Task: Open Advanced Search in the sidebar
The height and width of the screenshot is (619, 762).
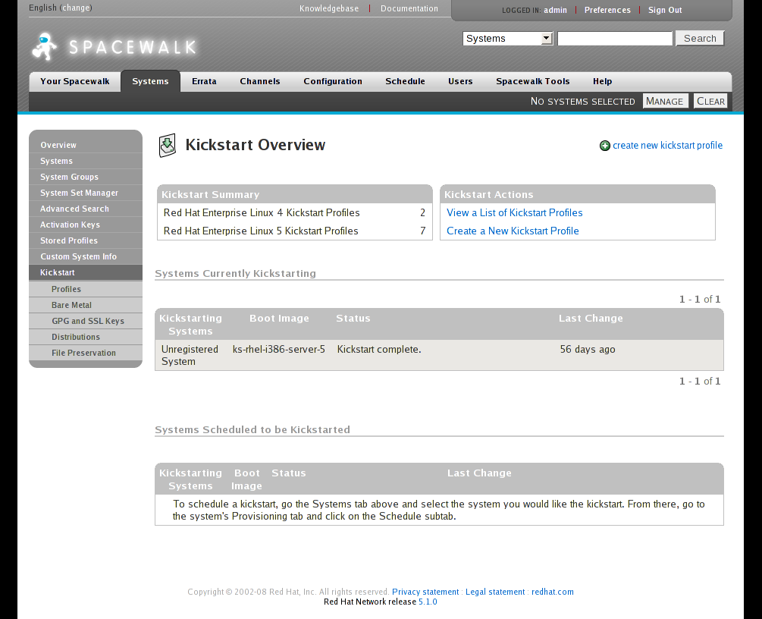Action: [x=86, y=209]
